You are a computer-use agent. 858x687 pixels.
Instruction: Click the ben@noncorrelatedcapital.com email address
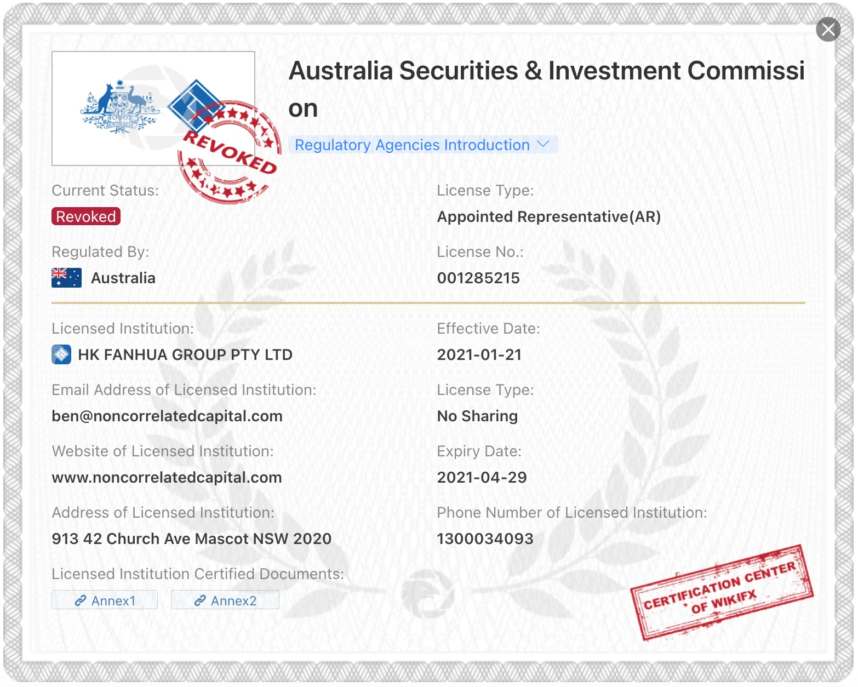(167, 416)
